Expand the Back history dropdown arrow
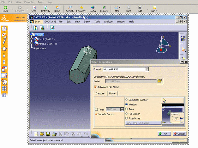 tap(13, 9)
